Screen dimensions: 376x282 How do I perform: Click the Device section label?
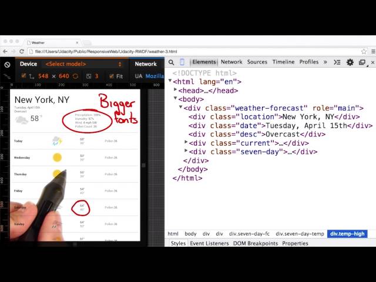tap(28, 64)
